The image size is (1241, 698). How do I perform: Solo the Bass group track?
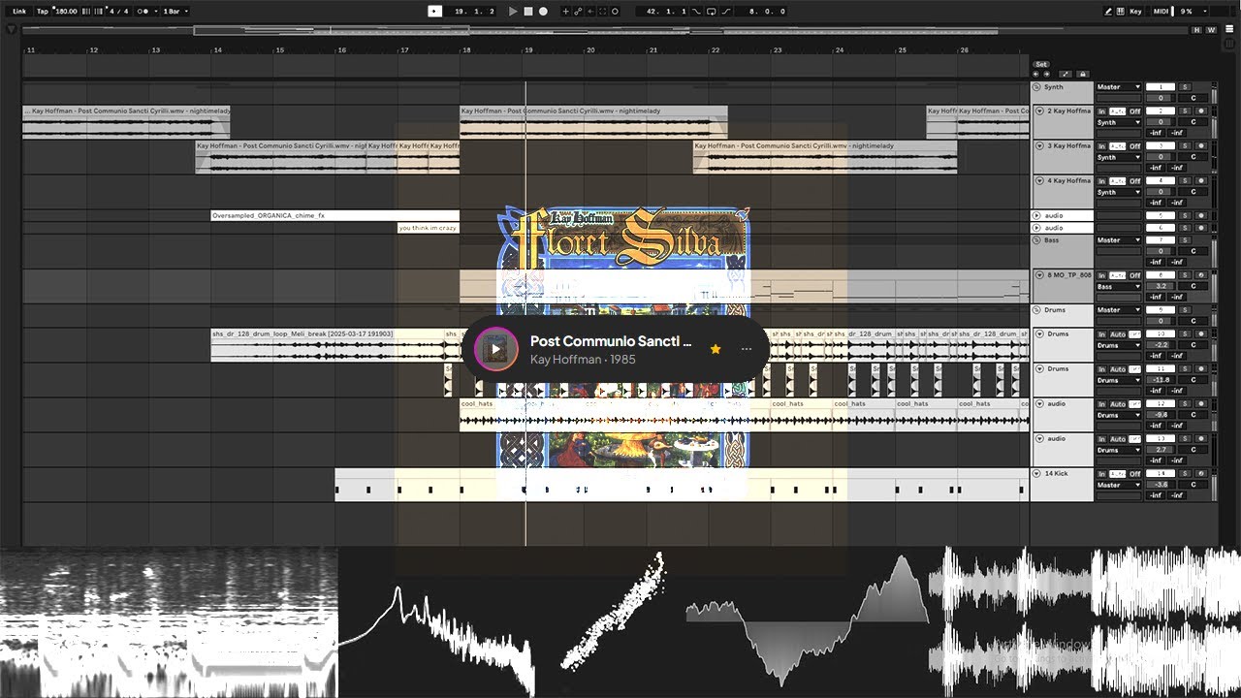(x=1185, y=239)
